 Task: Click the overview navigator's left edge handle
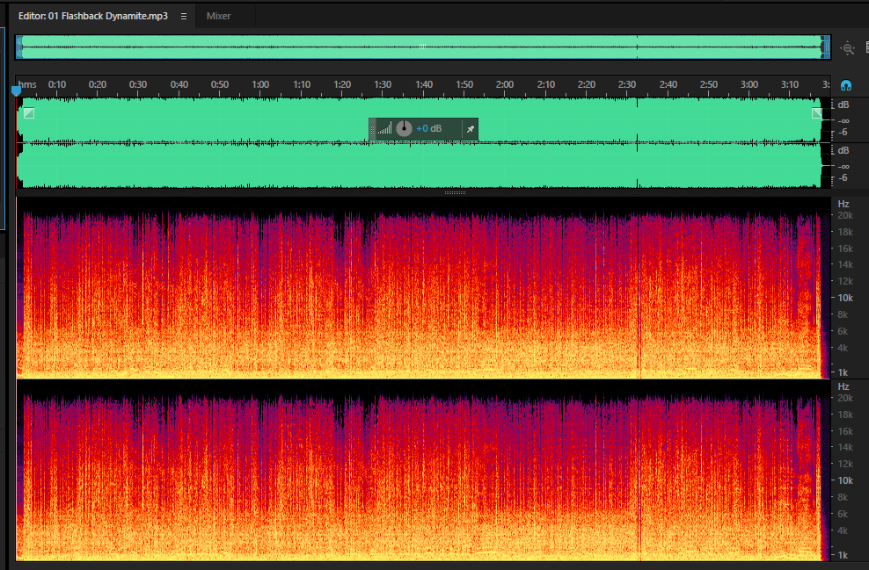pyautogui.click(x=19, y=47)
